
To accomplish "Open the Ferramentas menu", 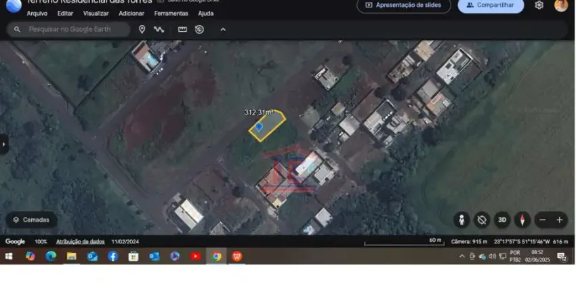I will (171, 13).
